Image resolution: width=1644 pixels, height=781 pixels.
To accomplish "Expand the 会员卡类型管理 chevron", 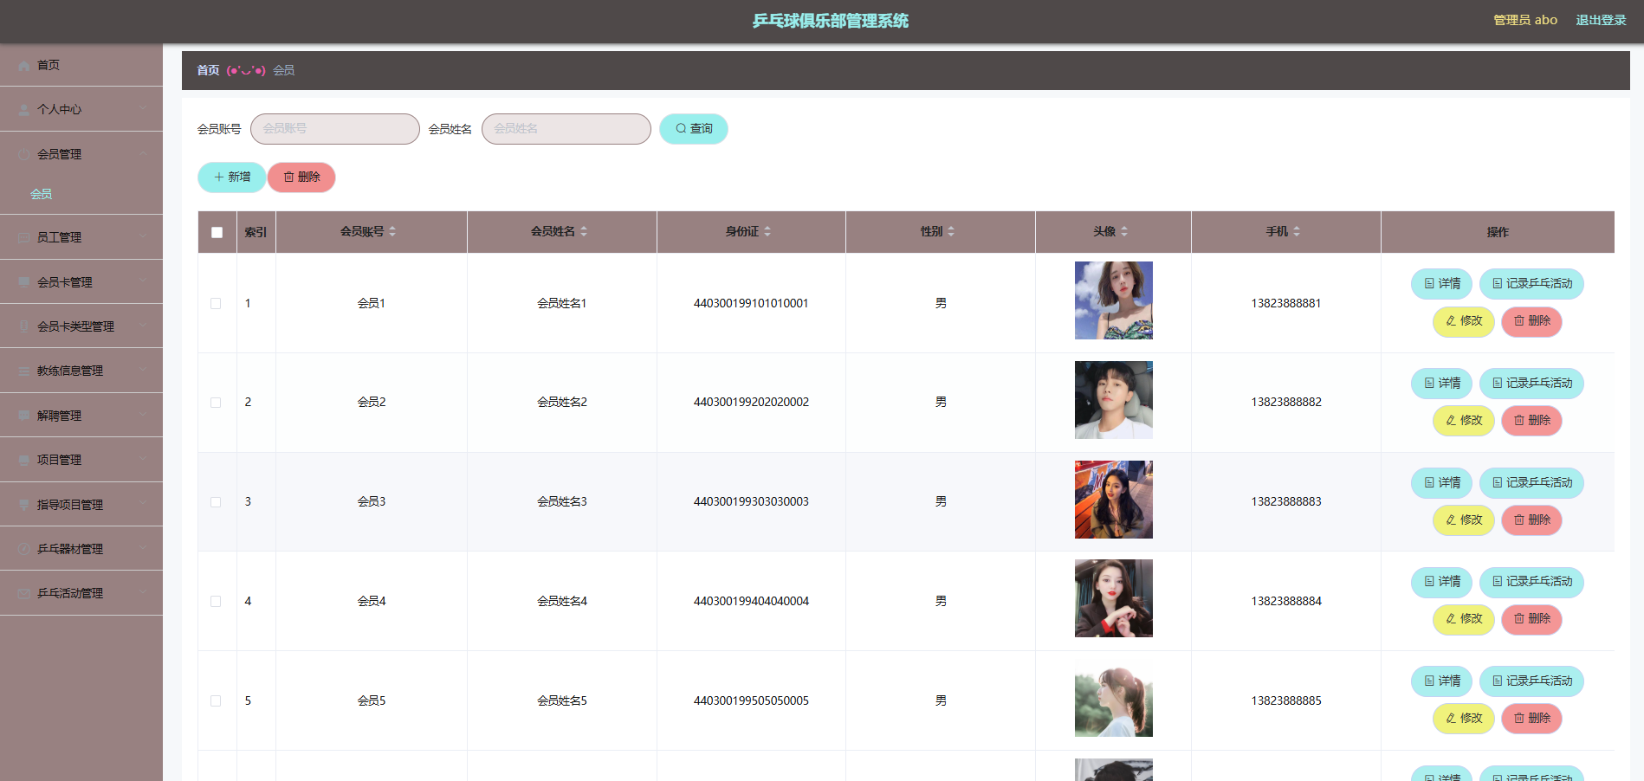I will tap(143, 326).
